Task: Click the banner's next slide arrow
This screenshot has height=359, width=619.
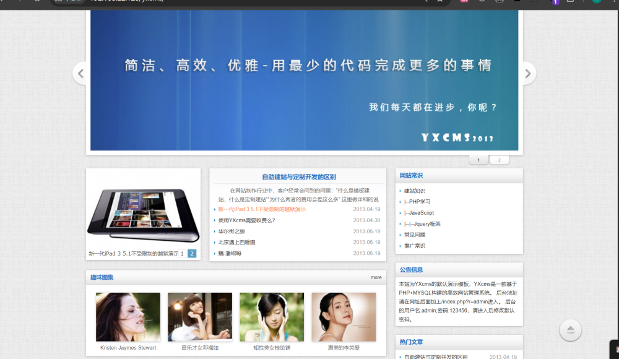Action: pos(527,74)
